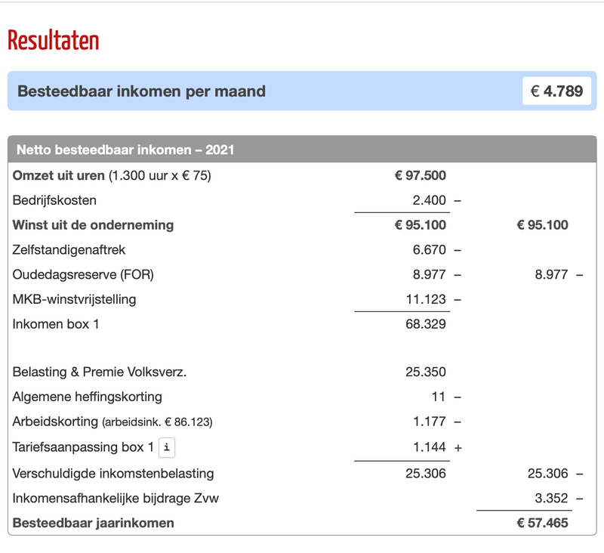Select the € 4.789 monthly income value
The image size is (604, 553).
coord(556,91)
